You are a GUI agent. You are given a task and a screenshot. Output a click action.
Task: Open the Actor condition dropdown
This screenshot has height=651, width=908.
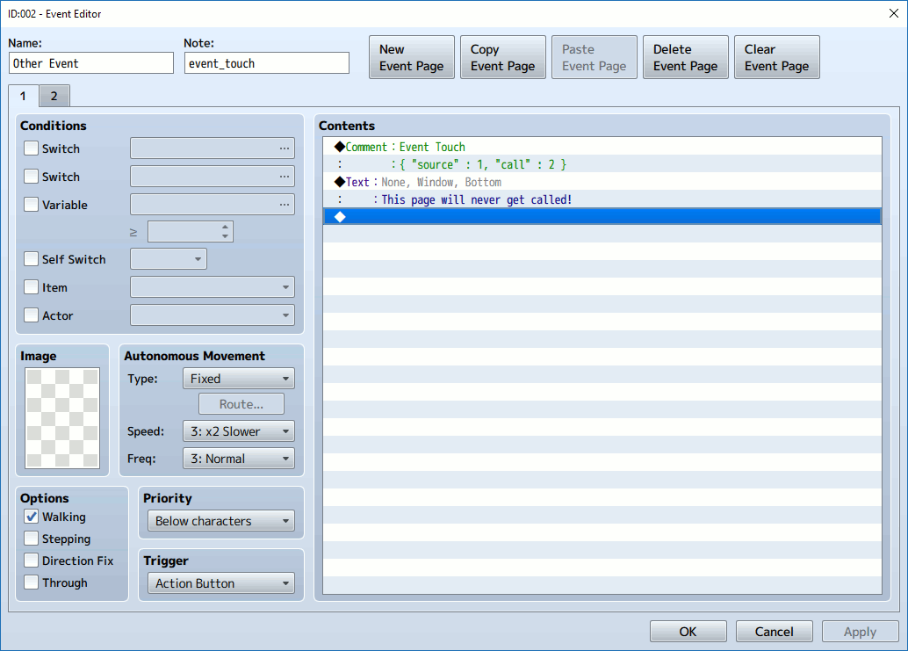(213, 315)
